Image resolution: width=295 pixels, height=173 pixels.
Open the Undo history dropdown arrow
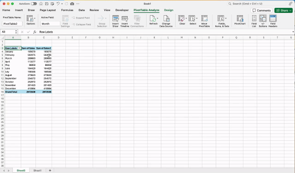click(x=62, y=4)
